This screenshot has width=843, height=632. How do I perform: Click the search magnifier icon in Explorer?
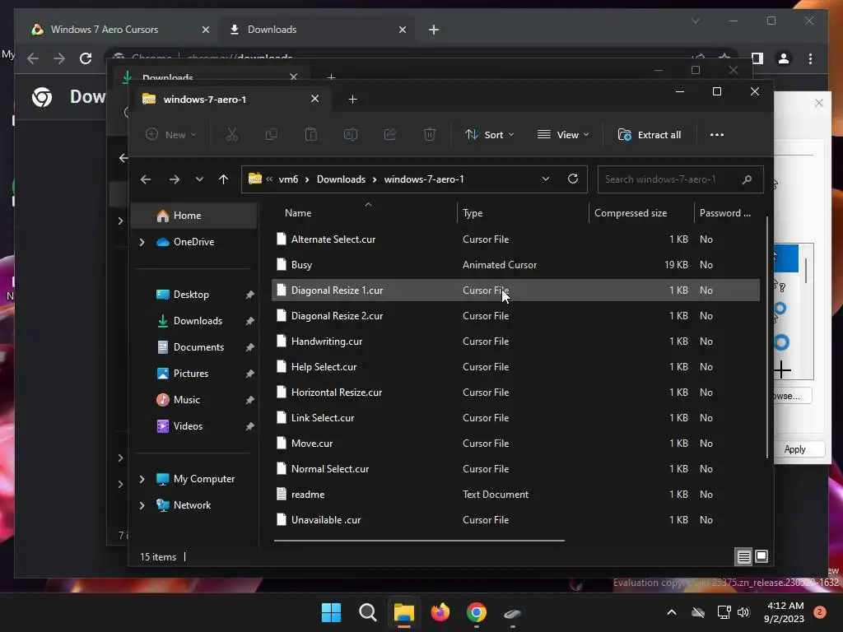(x=747, y=179)
